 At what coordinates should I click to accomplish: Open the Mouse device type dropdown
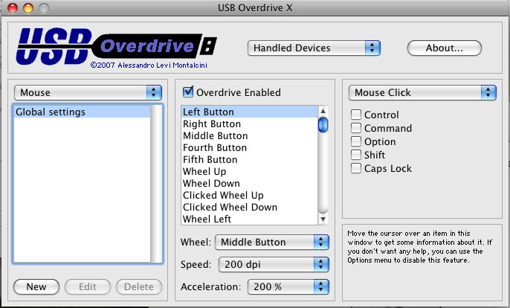[x=88, y=92]
